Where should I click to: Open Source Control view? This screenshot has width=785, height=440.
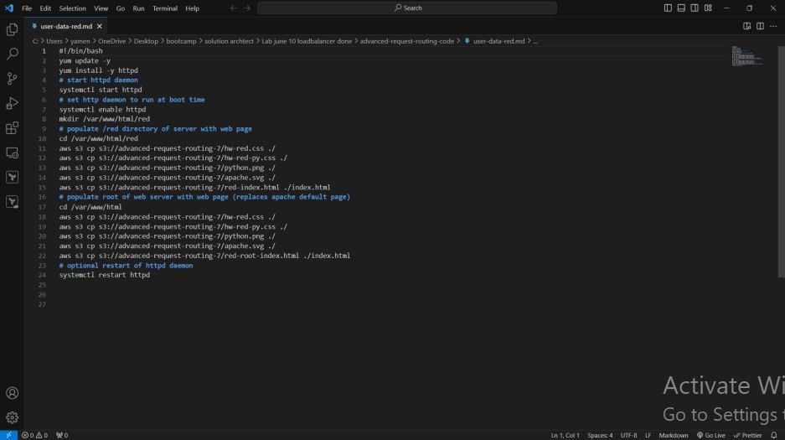pyautogui.click(x=12, y=78)
